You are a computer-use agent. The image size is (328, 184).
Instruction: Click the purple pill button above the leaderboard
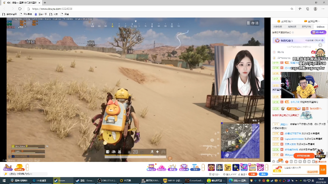tap(319, 32)
